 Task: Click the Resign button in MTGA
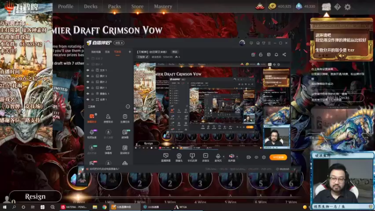click(35, 196)
